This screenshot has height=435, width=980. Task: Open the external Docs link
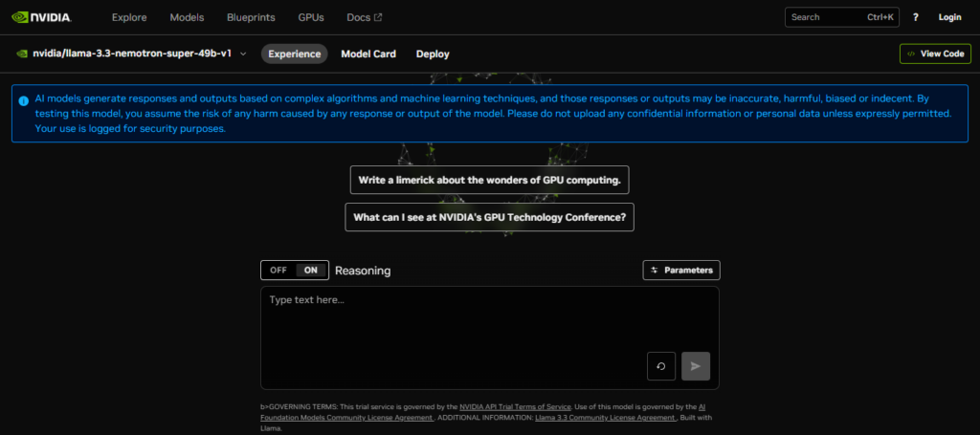(x=365, y=17)
